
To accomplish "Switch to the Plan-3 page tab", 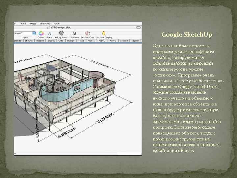I will coord(113,41).
